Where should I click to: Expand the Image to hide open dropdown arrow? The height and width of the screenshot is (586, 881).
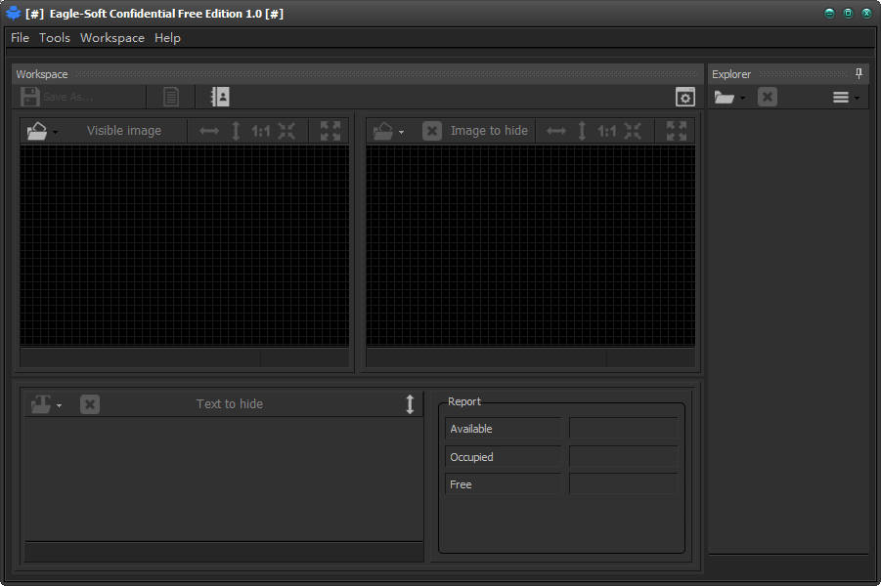coord(401,133)
